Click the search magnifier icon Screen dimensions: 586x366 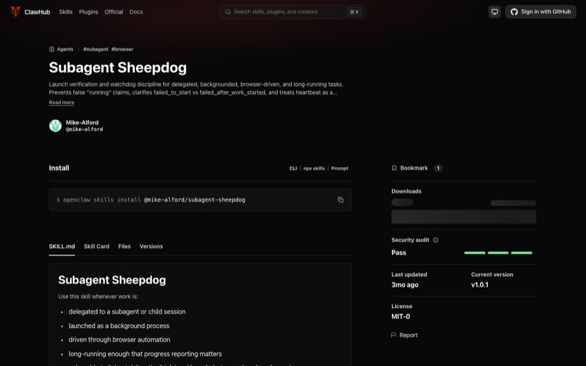coord(228,12)
